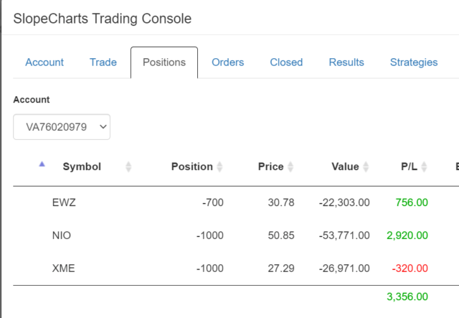Image resolution: width=459 pixels, height=318 pixels.
Task: Show the Closed tab
Action: click(286, 62)
